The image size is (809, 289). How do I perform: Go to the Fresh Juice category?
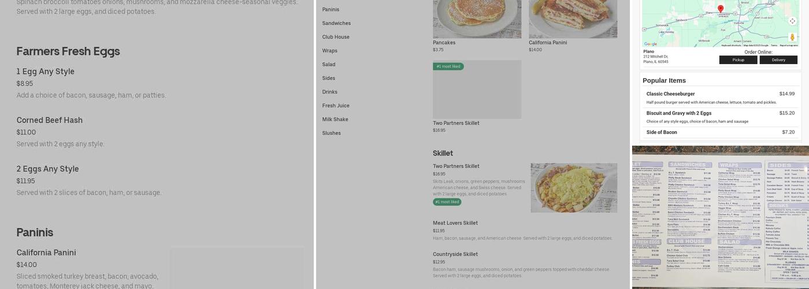tap(336, 106)
